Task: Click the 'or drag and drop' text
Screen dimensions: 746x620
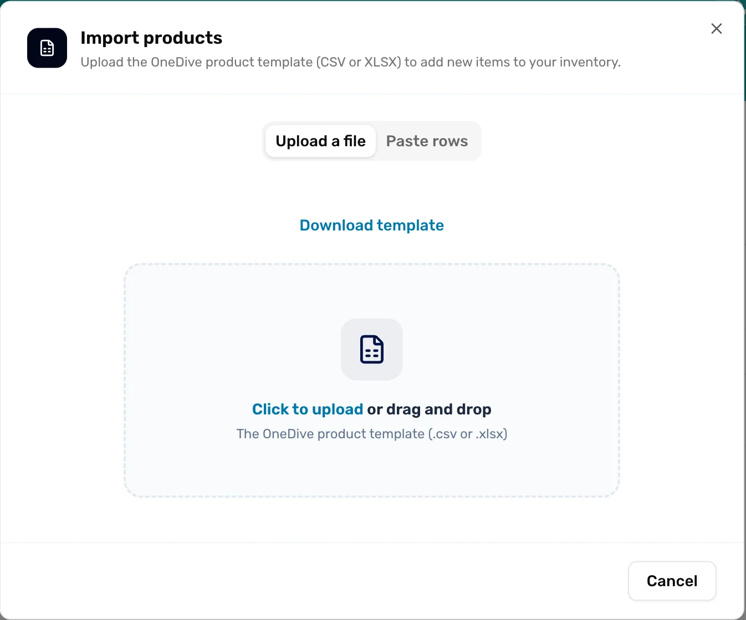Action: coord(429,409)
